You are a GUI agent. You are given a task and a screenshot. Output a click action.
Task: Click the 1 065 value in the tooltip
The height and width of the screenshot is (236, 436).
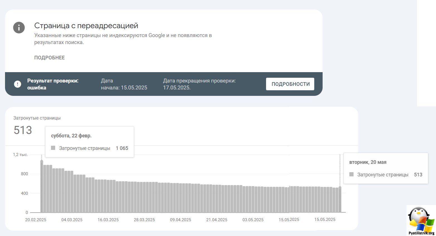122,148
